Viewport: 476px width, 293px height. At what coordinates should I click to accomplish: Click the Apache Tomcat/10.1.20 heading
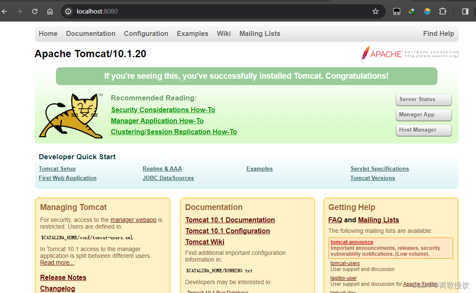coord(90,54)
